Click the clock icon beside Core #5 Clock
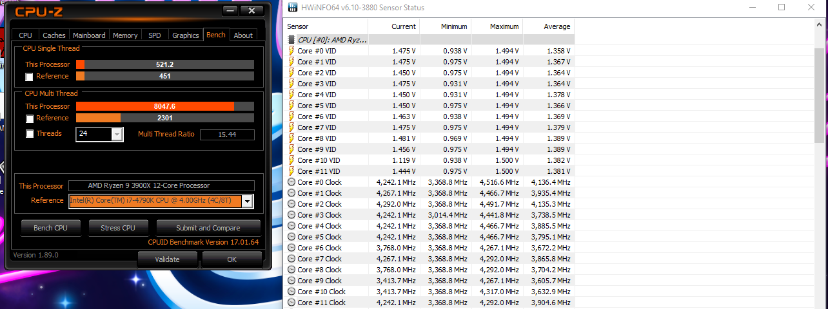 tap(291, 237)
